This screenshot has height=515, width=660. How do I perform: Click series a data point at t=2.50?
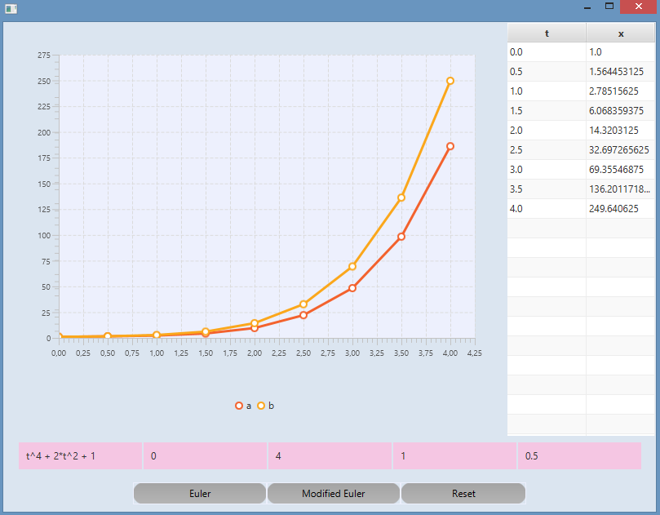303,315
